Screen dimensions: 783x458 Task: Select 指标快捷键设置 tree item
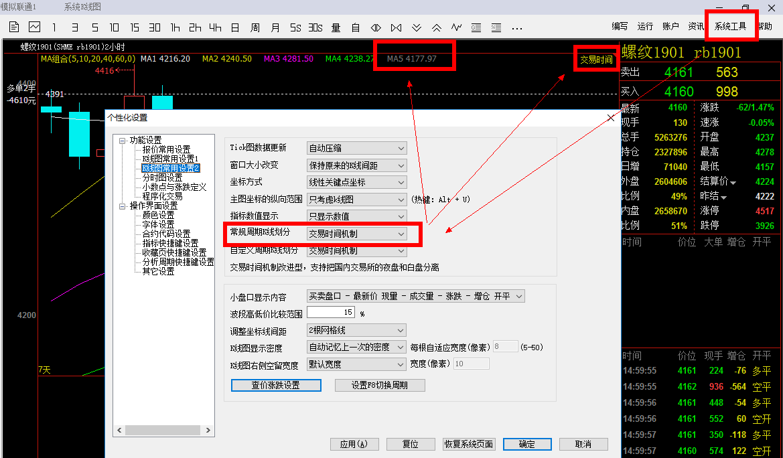[170, 243]
